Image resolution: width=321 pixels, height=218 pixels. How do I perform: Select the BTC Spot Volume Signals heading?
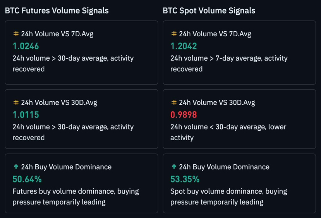pyautogui.click(x=209, y=10)
